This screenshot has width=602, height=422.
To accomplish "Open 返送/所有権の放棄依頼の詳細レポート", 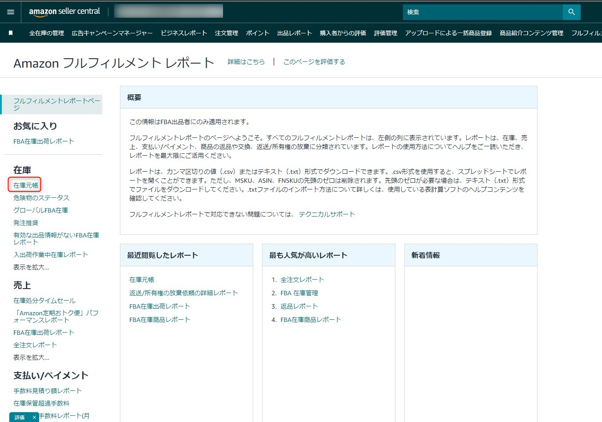I will [x=183, y=293].
